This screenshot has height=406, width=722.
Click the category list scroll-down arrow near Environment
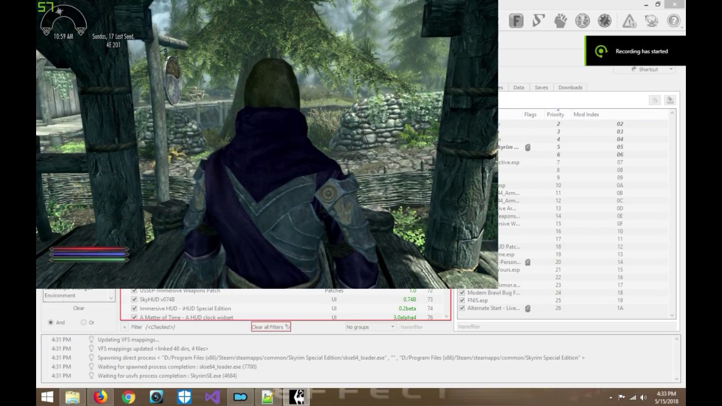tap(111, 298)
